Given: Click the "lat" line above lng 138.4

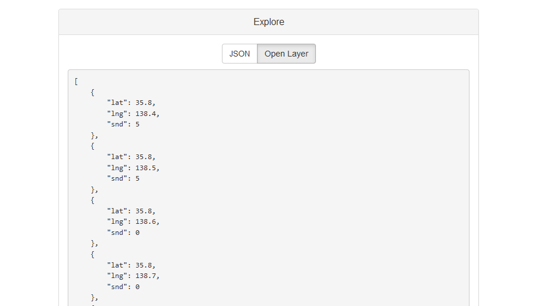Looking at the screenshot, I should (131, 103).
